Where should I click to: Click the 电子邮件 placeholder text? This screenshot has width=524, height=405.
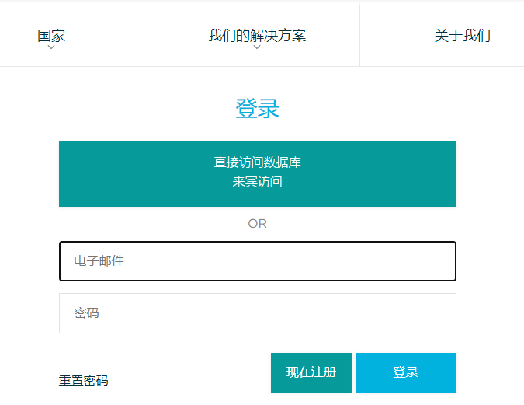(x=99, y=261)
